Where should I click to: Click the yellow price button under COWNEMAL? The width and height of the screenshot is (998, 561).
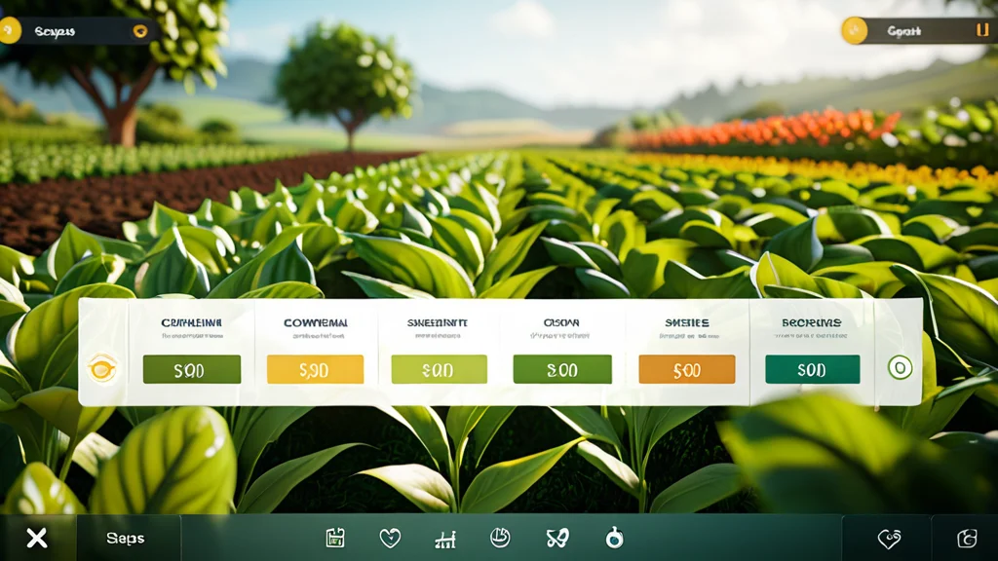click(x=315, y=369)
